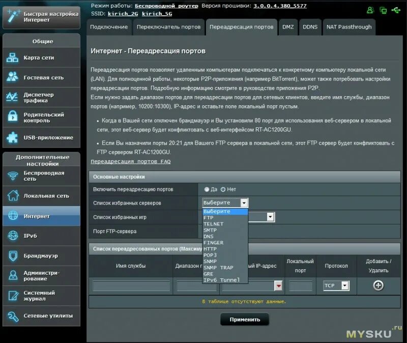
Task: Click the green USB status icon
Action: tap(396, 10)
